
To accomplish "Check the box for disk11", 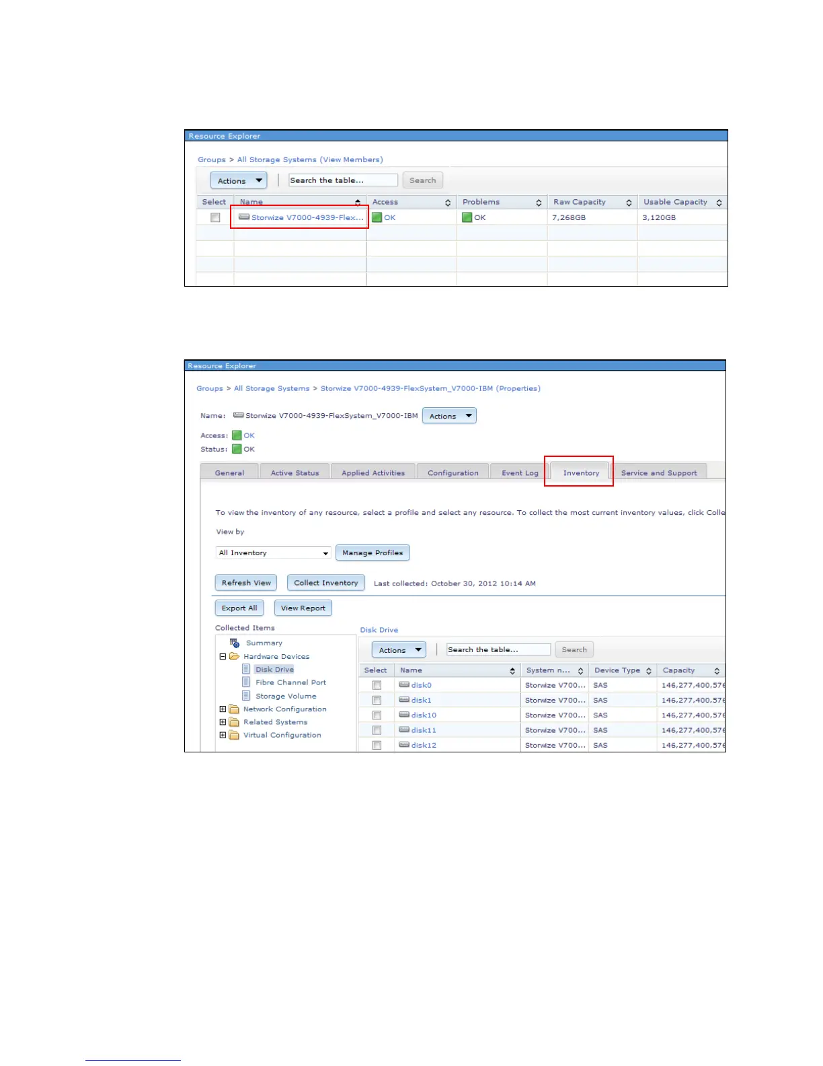I will [x=377, y=730].
